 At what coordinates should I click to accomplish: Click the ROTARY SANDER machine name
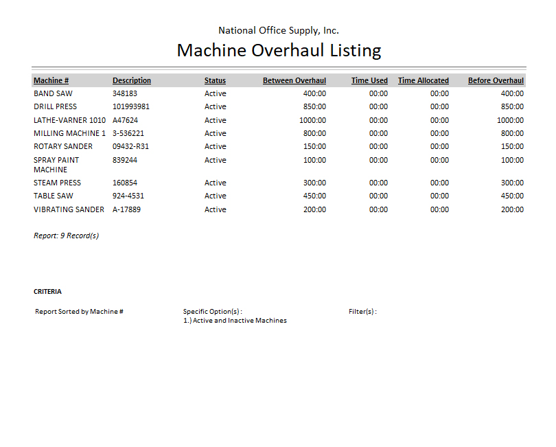point(62,146)
